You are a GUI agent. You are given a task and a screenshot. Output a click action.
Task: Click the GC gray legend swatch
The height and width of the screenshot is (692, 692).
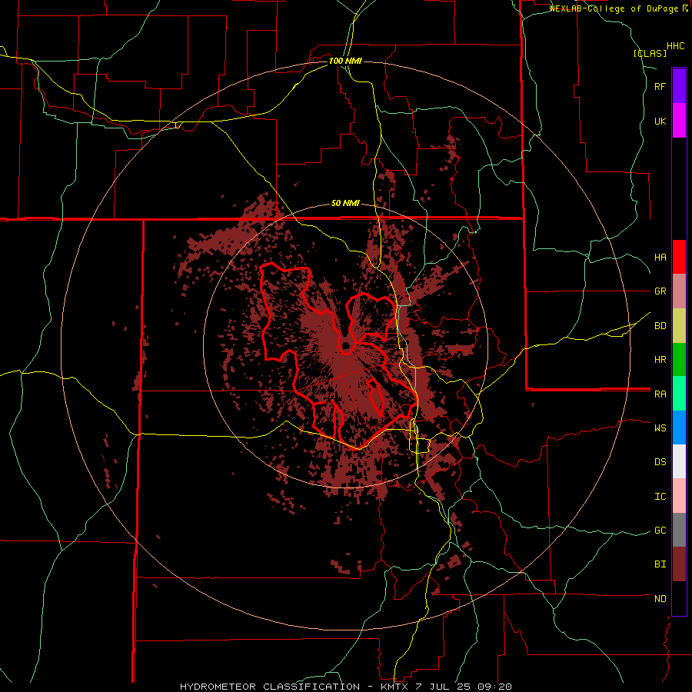[x=679, y=530]
